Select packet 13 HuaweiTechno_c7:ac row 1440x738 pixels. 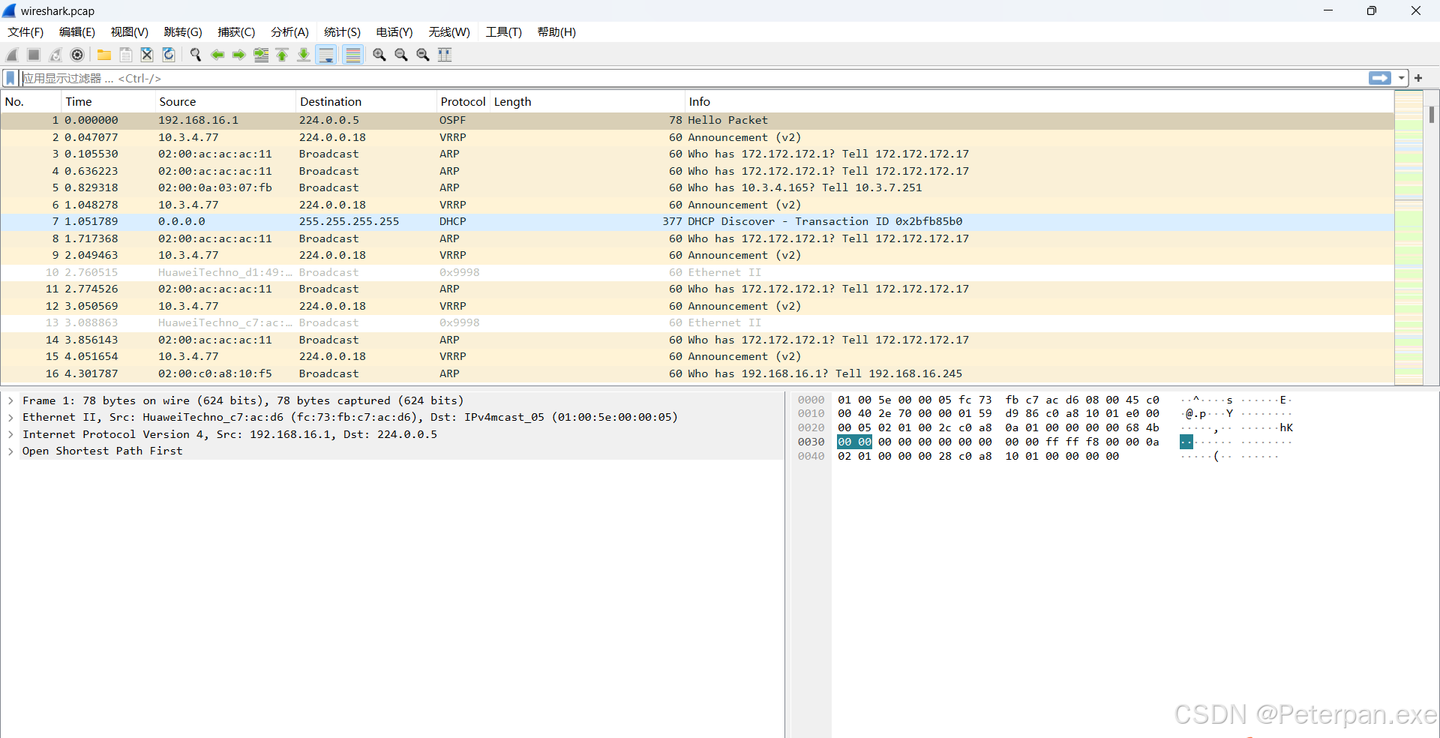point(697,322)
